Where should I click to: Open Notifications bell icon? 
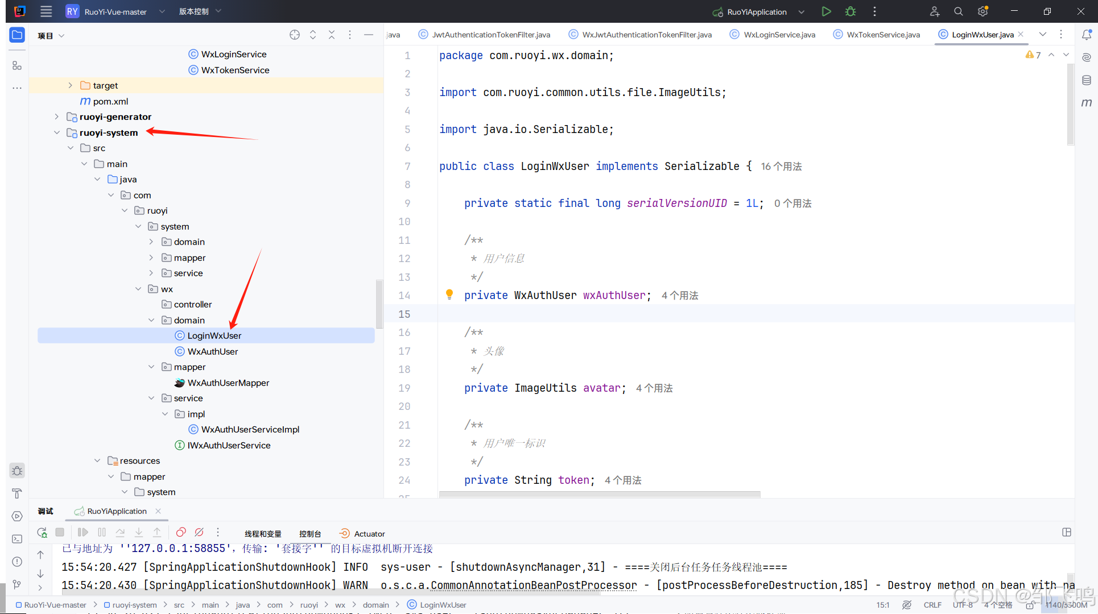tap(1087, 35)
